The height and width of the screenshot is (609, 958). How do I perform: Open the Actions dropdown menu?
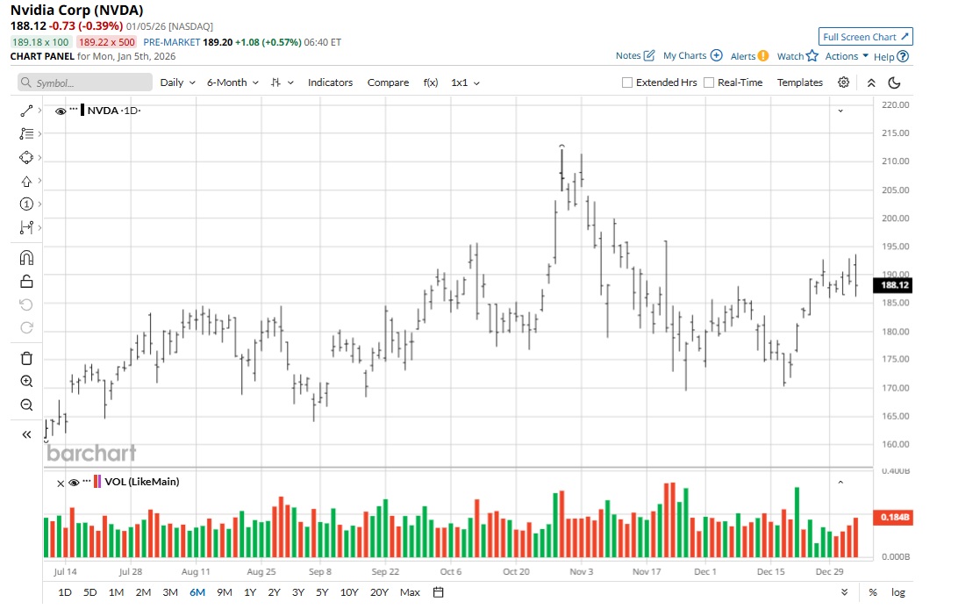pyautogui.click(x=847, y=56)
